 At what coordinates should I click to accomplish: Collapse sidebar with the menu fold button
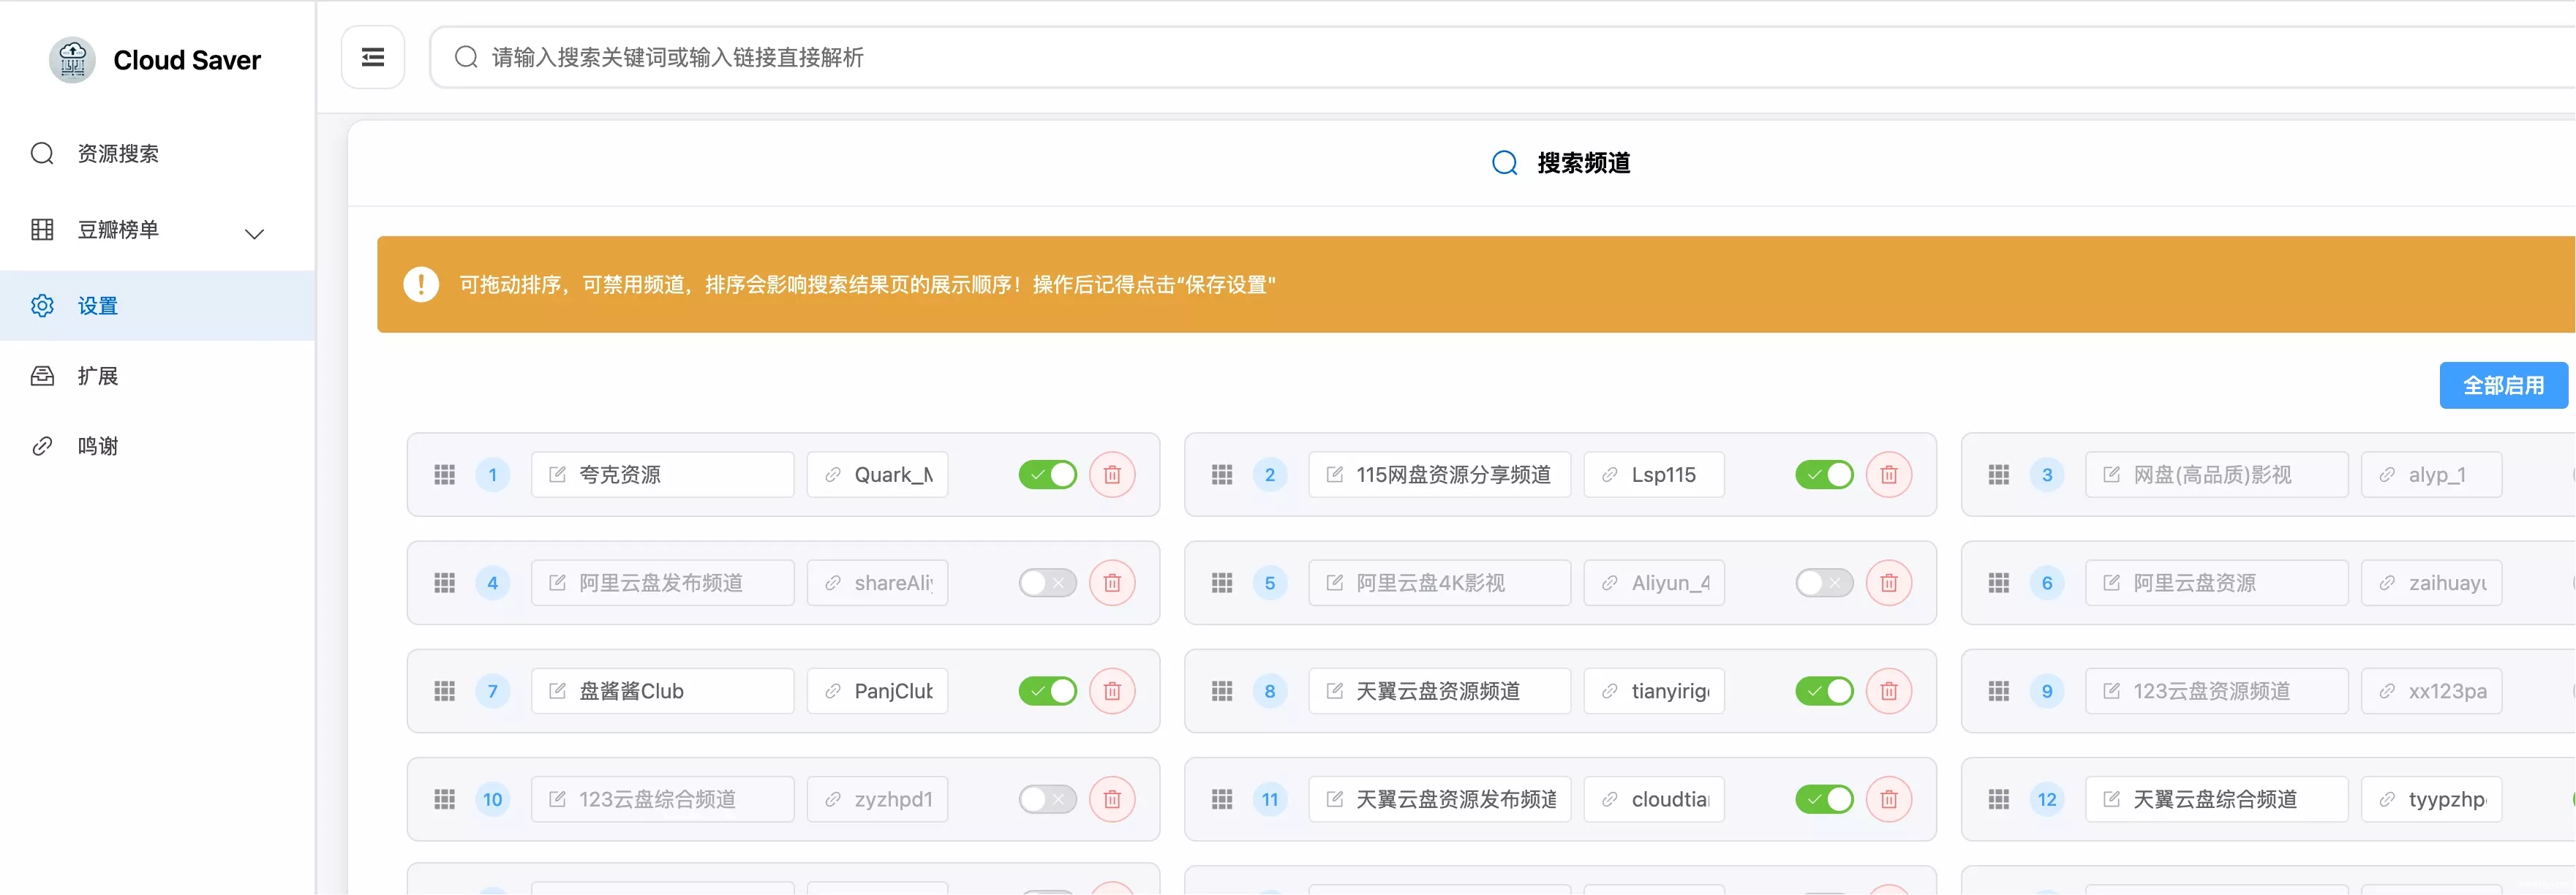[373, 57]
